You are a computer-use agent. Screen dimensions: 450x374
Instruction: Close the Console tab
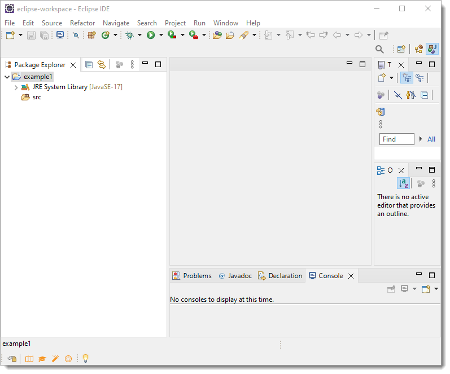(351, 276)
